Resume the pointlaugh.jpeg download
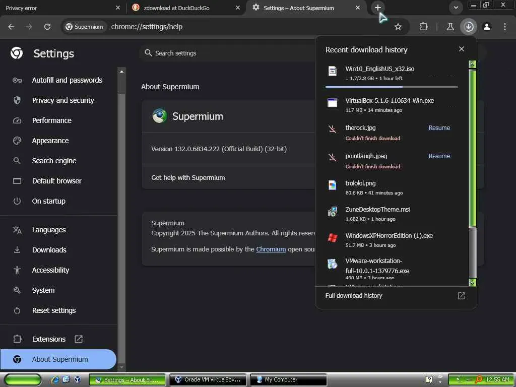Image resolution: width=516 pixels, height=387 pixels. pos(439,156)
